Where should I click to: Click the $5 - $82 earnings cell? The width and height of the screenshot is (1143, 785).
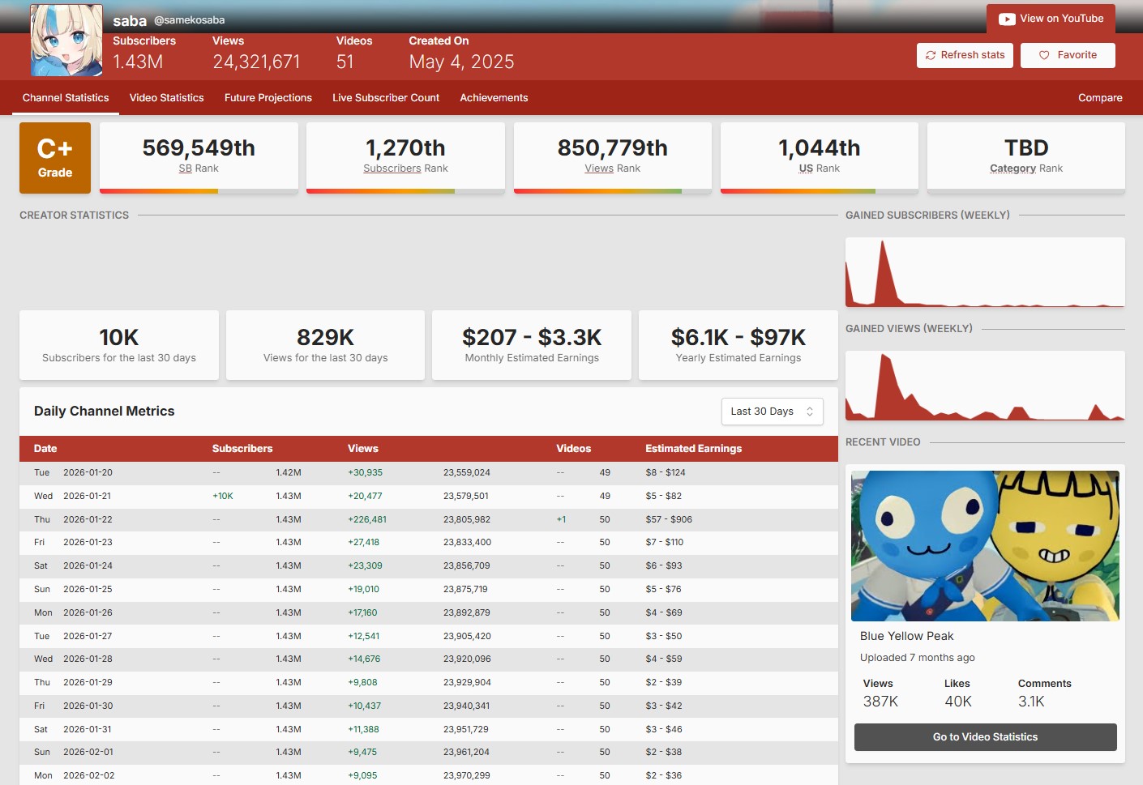(663, 497)
